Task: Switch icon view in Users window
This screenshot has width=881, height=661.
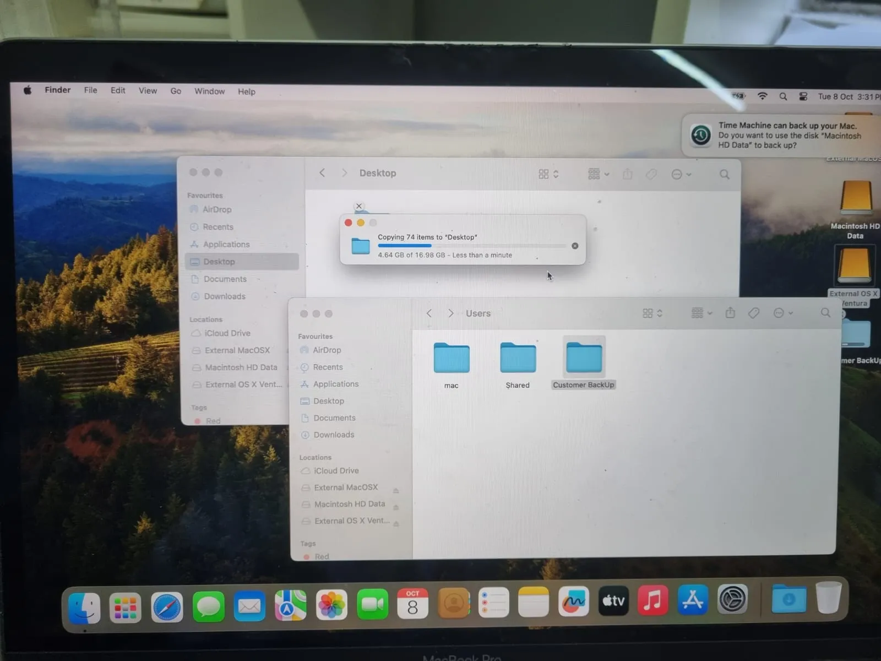Action: click(x=652, y=313)
